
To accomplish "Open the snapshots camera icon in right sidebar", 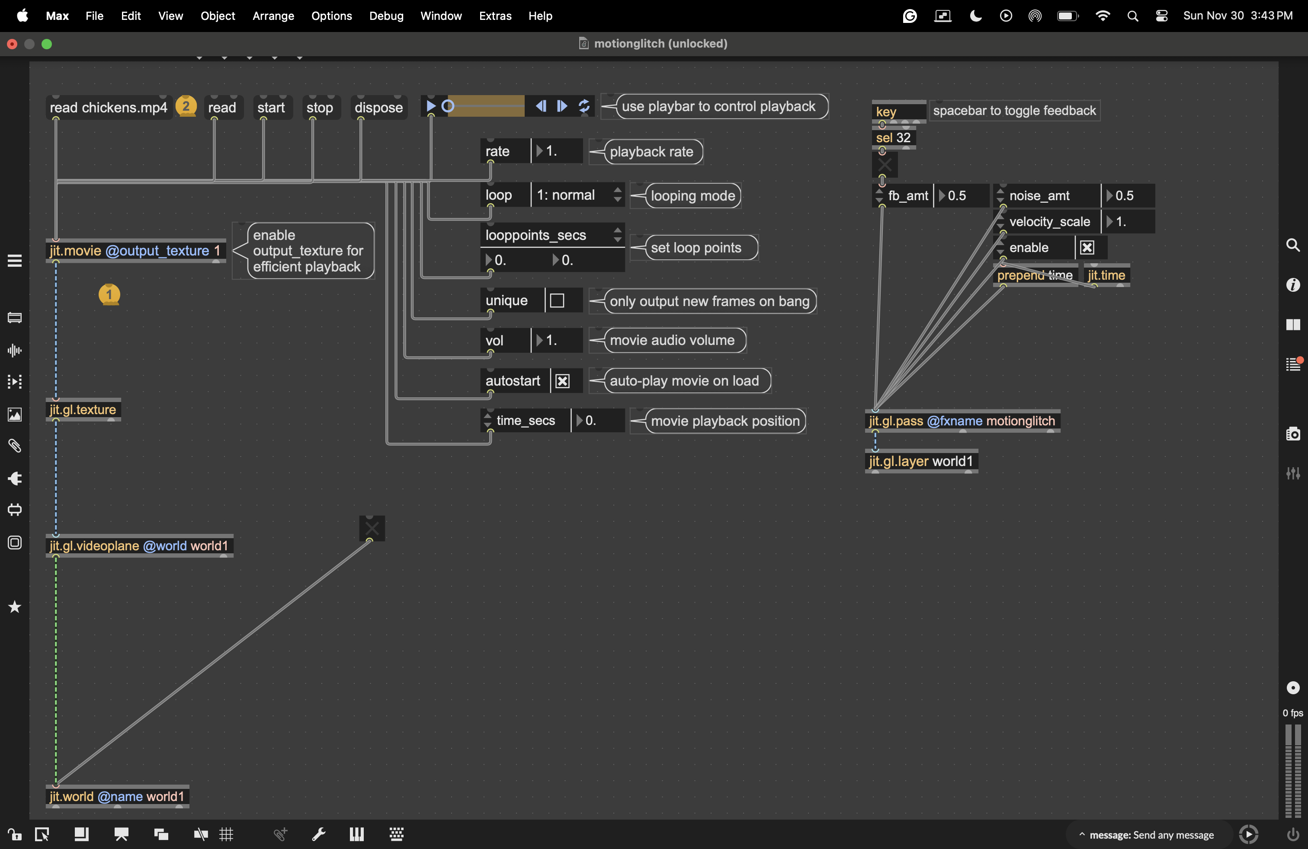I will click(x=1293, y=434).
